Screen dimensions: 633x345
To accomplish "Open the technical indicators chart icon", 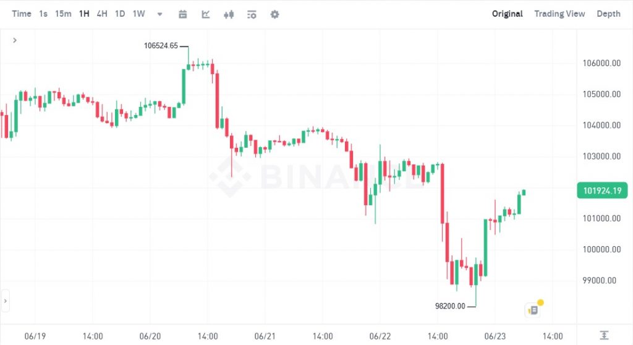I will coord(206,14).
